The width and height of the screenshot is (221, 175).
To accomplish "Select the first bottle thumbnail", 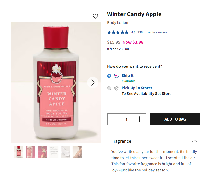I will click(x=19, y=152).
